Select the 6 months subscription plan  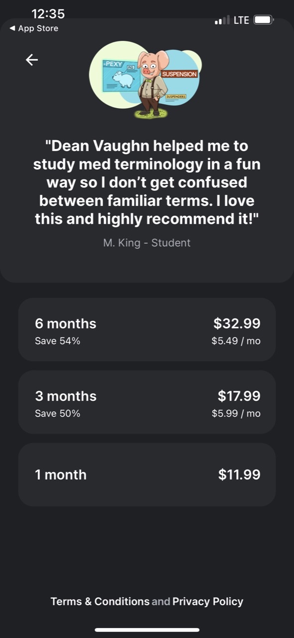147,329
